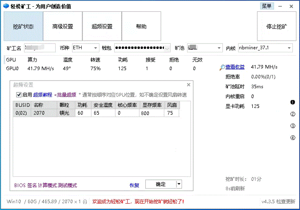The height and width of the screenshot is (210, 300).
Task: Open the 菜单 menu in title bar
Action: 267,6
